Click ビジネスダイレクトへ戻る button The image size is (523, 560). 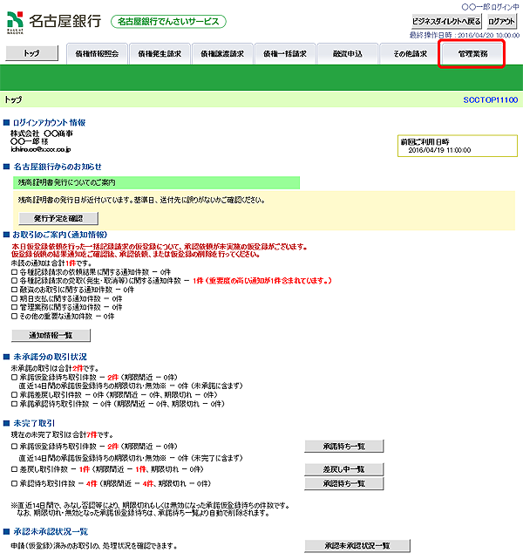click(x=446, y=22)
